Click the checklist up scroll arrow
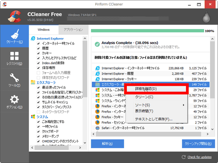This screenshot has width=218, height=163. point(85,38)
